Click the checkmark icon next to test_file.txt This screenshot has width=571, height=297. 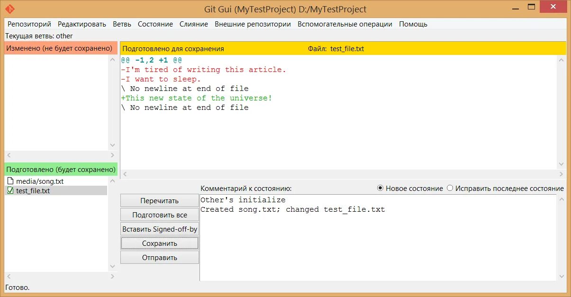[10, 191]
